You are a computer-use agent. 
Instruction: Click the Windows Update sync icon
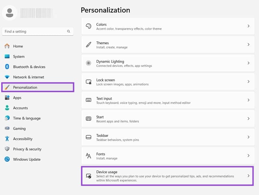click(7, 159)
